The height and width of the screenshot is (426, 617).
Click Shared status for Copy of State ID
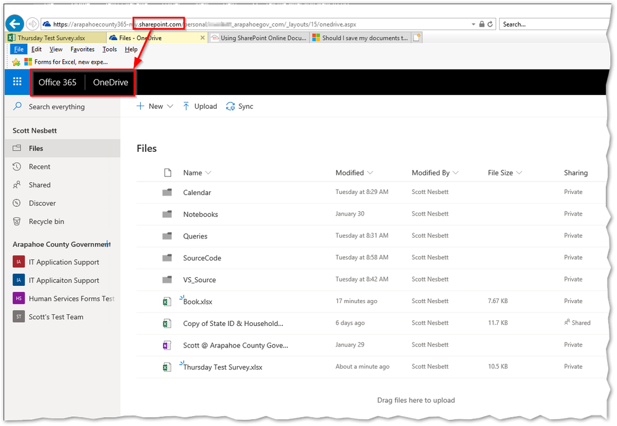(577, 322)
